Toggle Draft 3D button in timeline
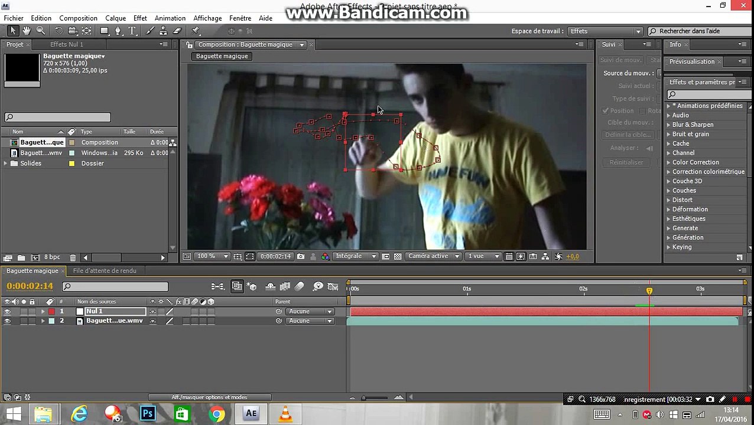The image size is (754, 425). click(x=252, y=286)
